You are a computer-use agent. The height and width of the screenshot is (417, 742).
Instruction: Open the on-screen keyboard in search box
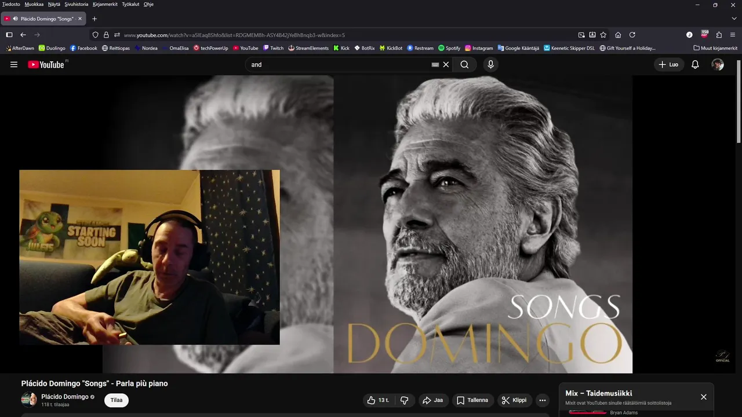click(435, 64)
